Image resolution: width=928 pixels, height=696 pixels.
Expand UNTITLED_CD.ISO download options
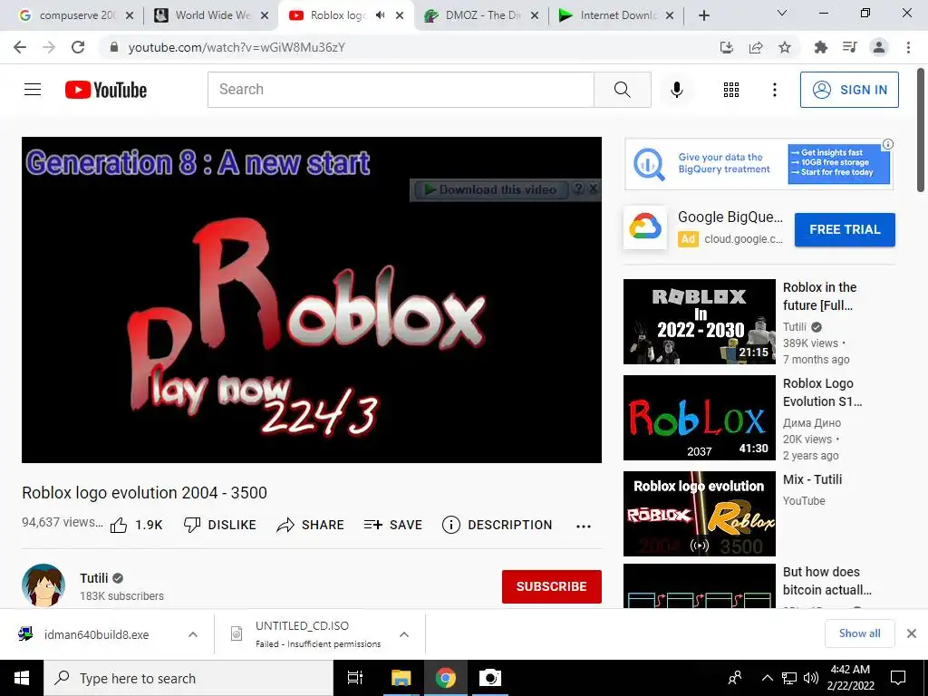click(403, 634)
